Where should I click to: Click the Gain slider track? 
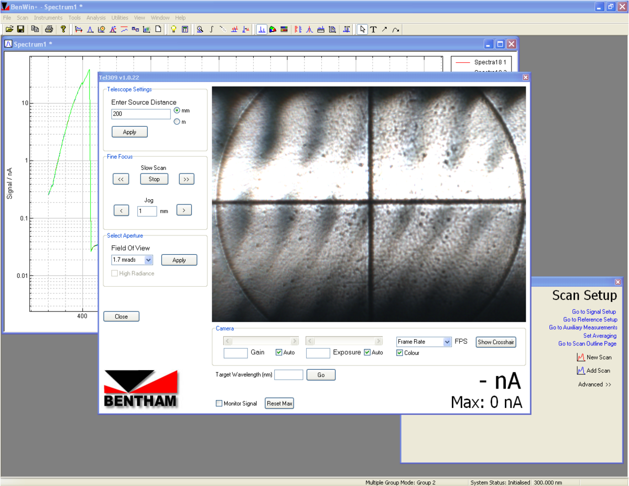pyautogui.click(x=261, y=341)
